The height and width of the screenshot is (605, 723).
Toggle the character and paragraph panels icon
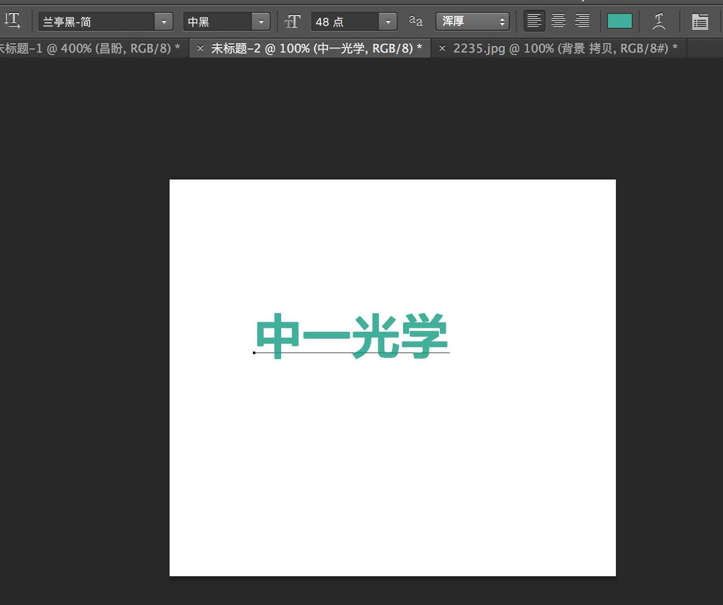tap(700, 21)
